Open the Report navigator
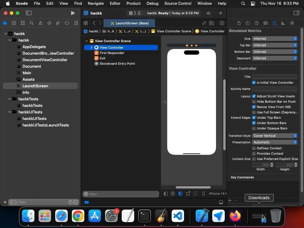The width and height of the screenshot is (304, 228). [76, 23]
